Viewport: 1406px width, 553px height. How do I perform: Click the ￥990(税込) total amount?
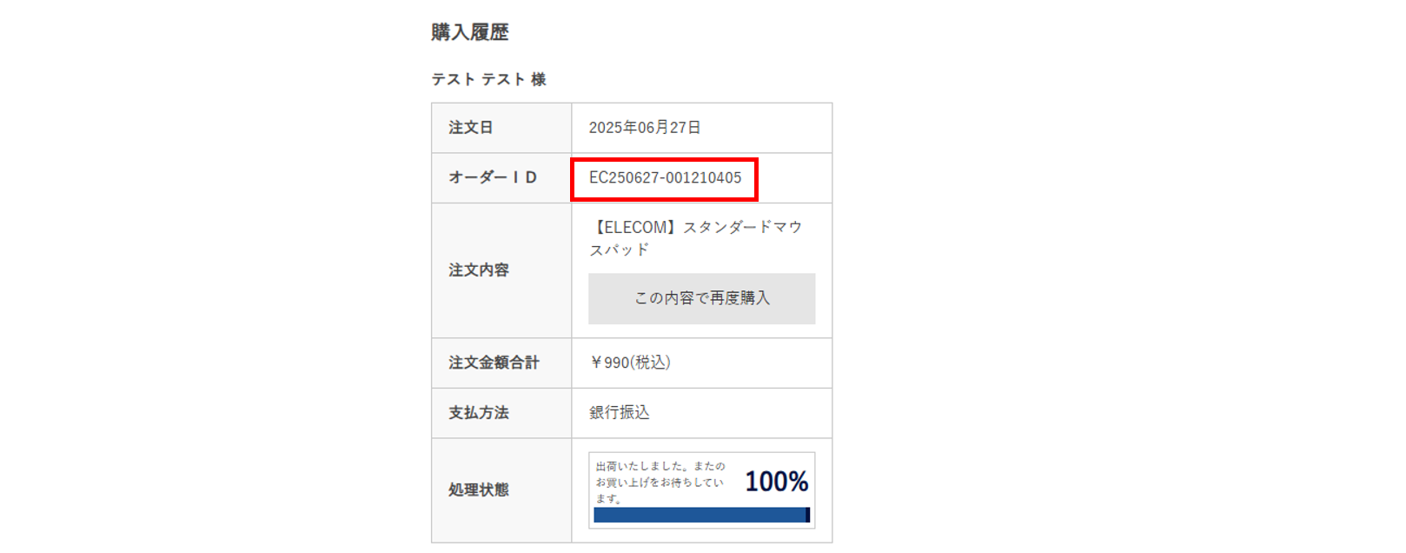coord(630,363)
